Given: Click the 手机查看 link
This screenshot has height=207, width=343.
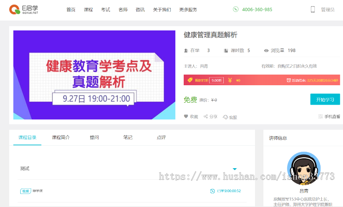Looking at the screenshot, I should 332,116.
